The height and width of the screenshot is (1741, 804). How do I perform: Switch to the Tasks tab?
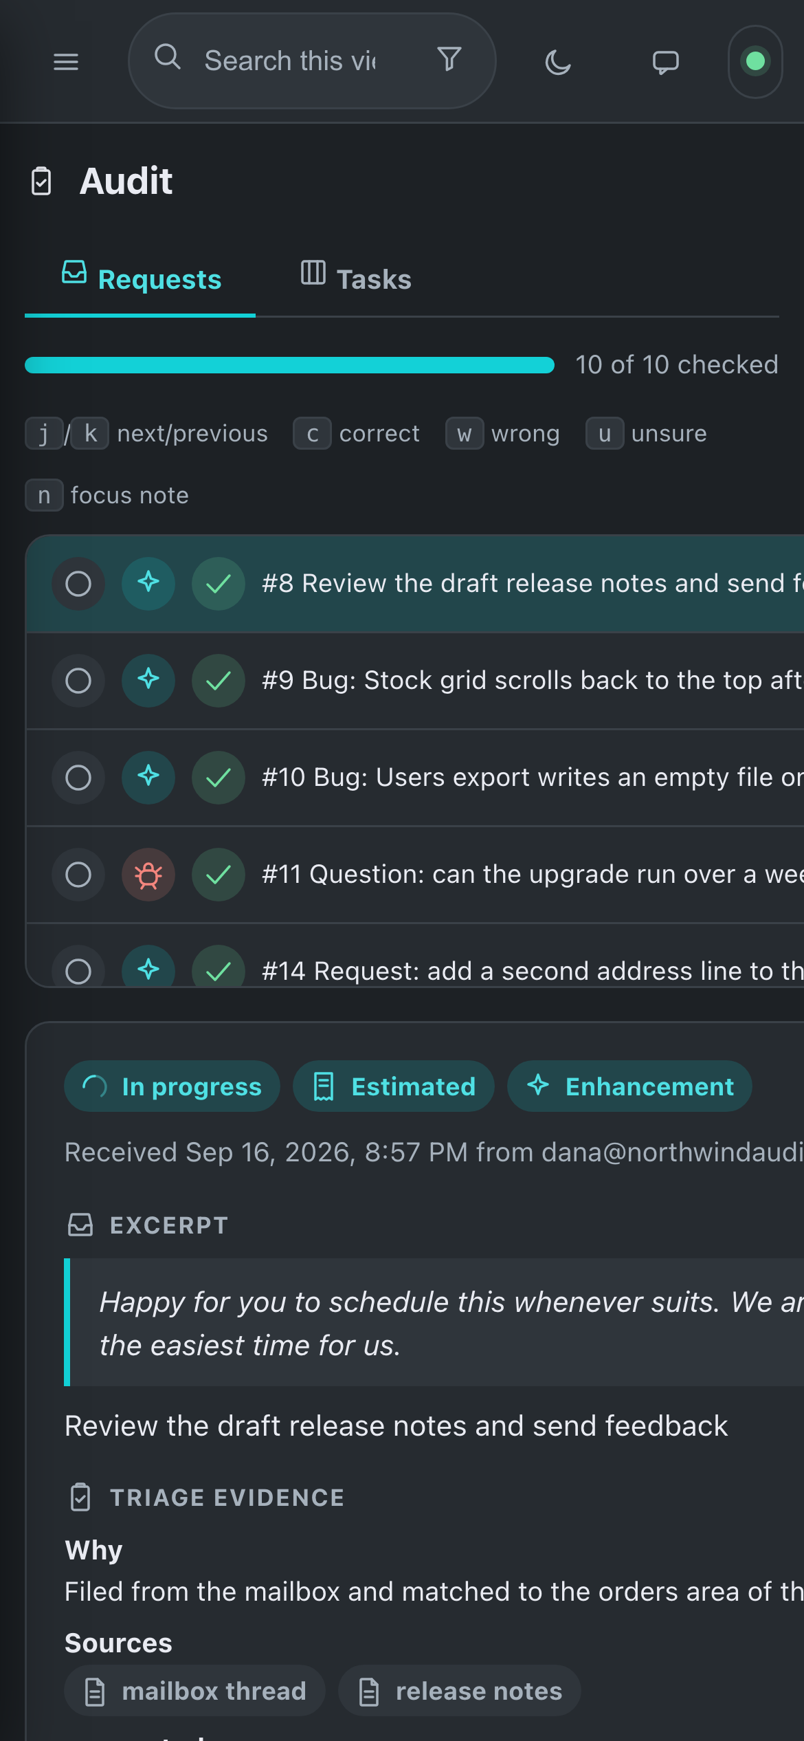(356, 278)
